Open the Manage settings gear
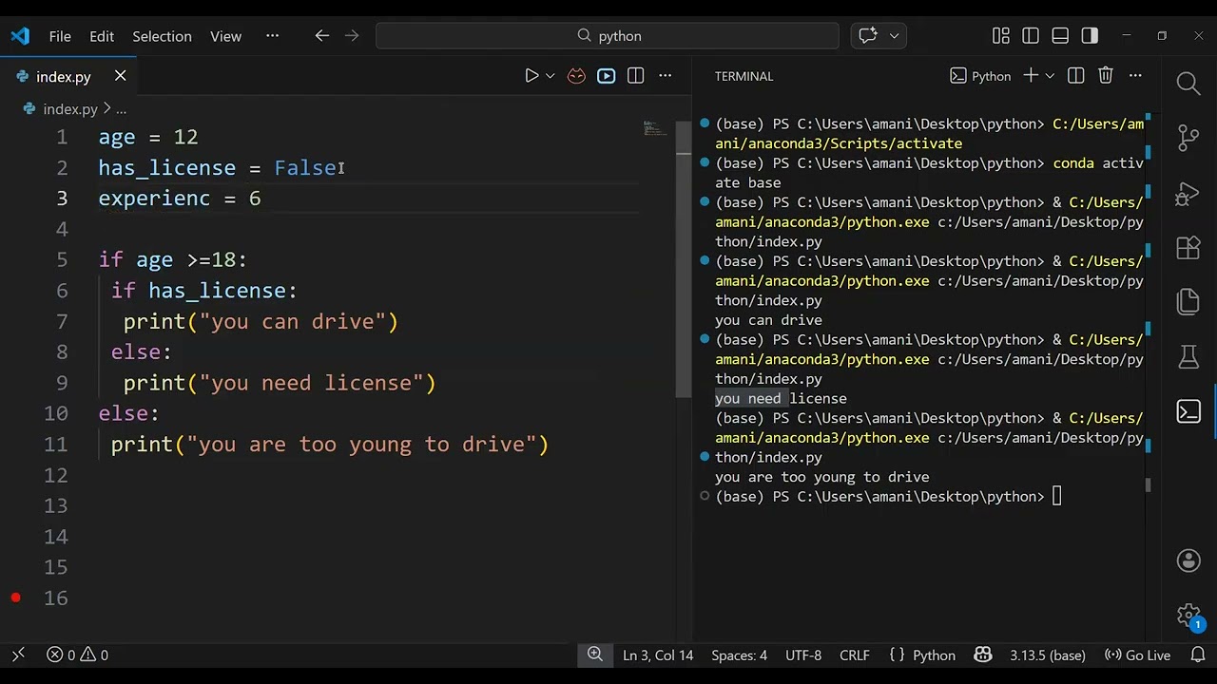 tap(1188, 616)
